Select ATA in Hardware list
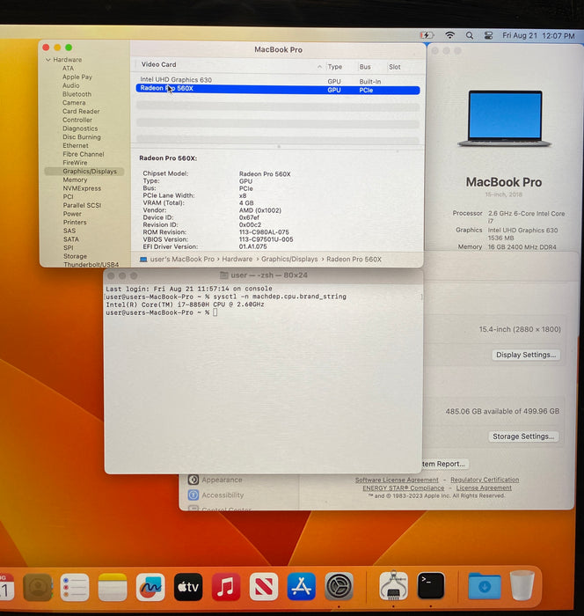 tap(68, 69)
